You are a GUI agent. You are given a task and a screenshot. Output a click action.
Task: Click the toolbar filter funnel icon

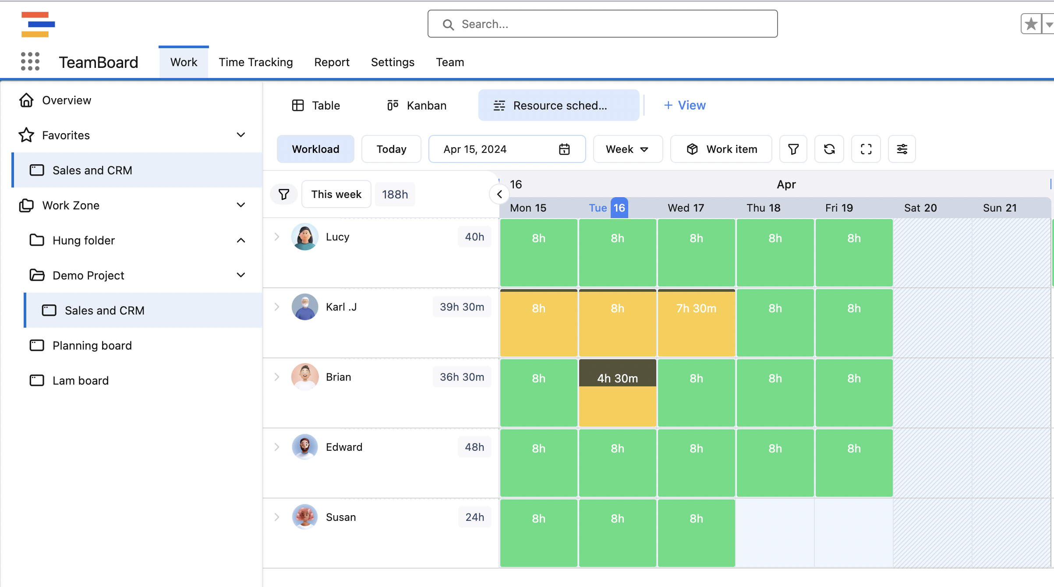pyautogui.click(x=793, y=149)
